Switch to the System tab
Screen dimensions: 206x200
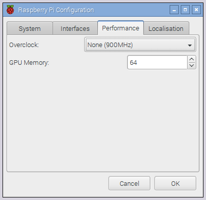[30, 28]
